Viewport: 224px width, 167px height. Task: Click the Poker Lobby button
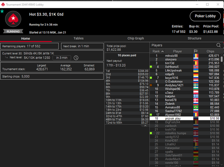tap(205, 16)
